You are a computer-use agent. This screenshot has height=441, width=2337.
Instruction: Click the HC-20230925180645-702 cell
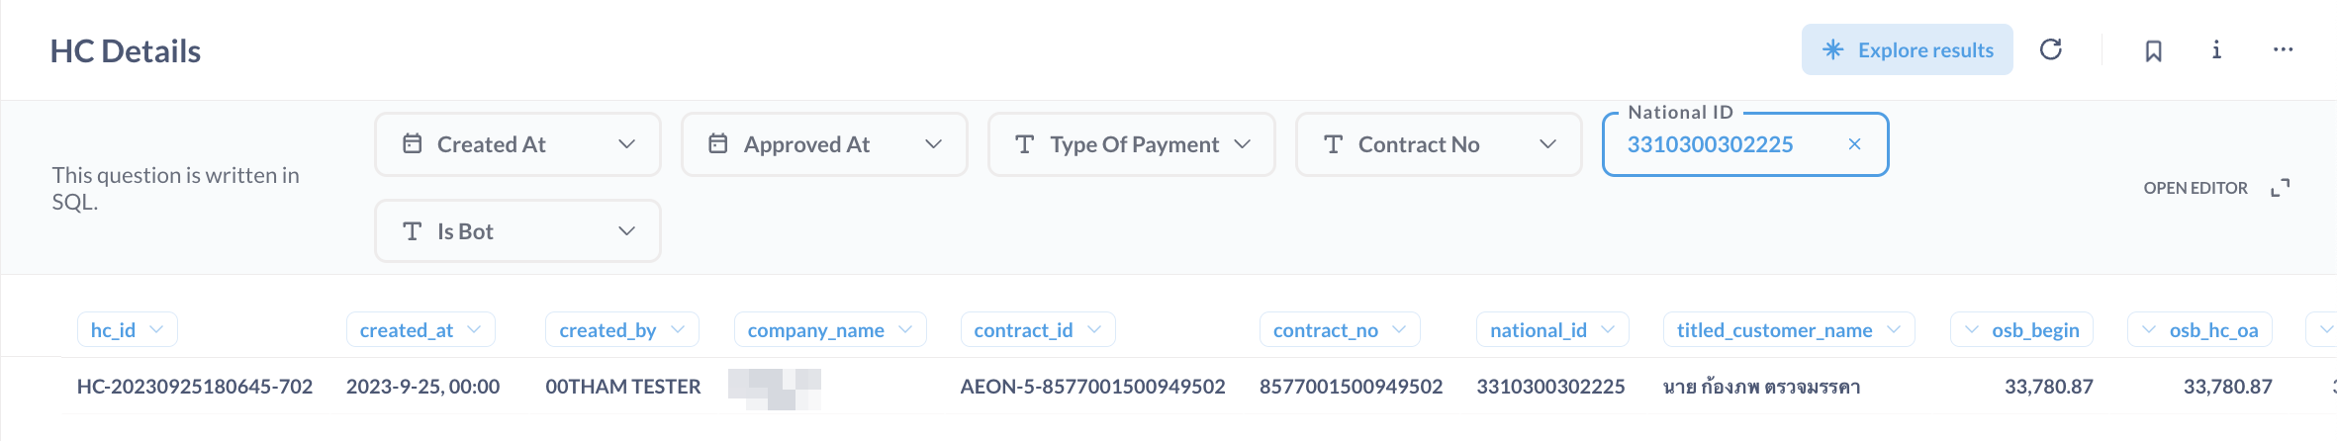(195, 387)
